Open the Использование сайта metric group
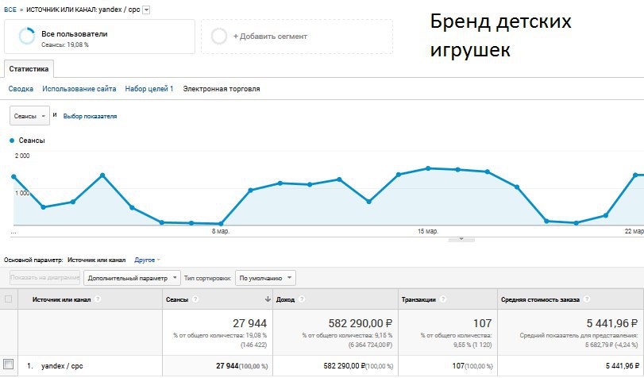The height and width of the screenshot is (378, 644). coord(79,89)
